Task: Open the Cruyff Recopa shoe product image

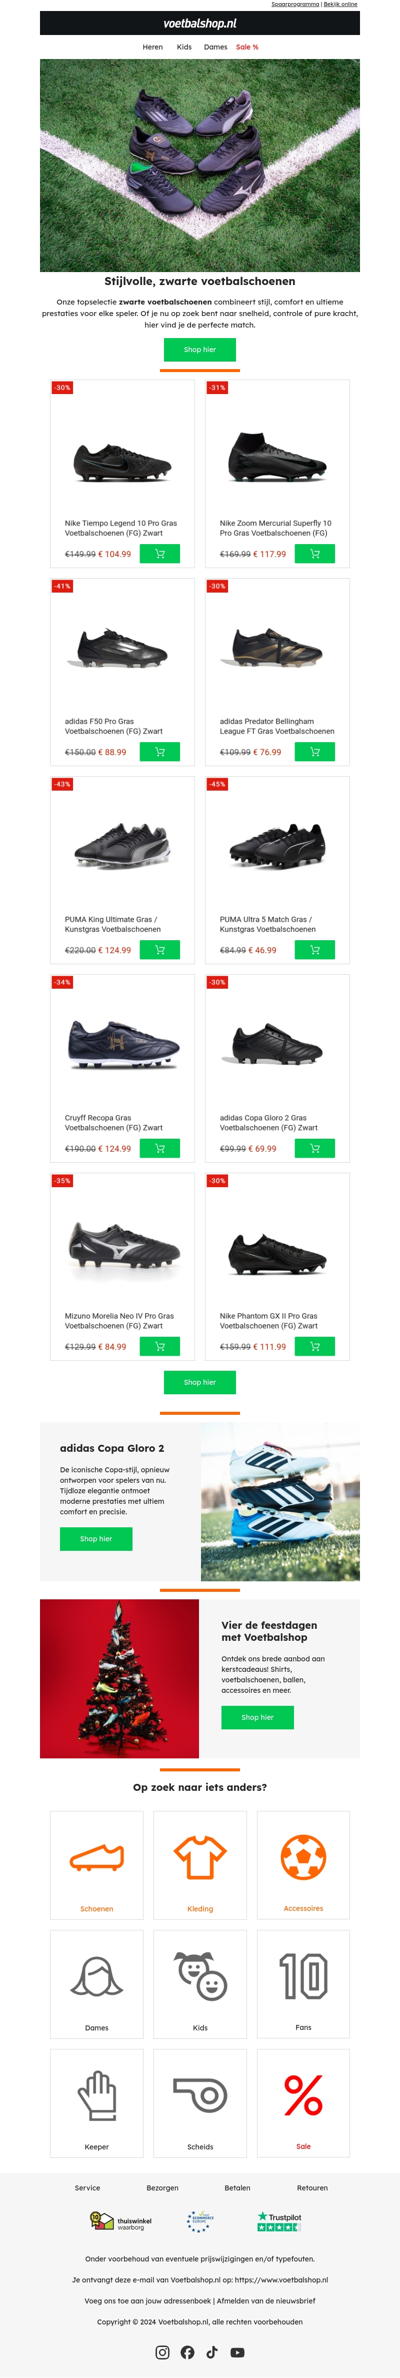Action: click(123, 1044)
